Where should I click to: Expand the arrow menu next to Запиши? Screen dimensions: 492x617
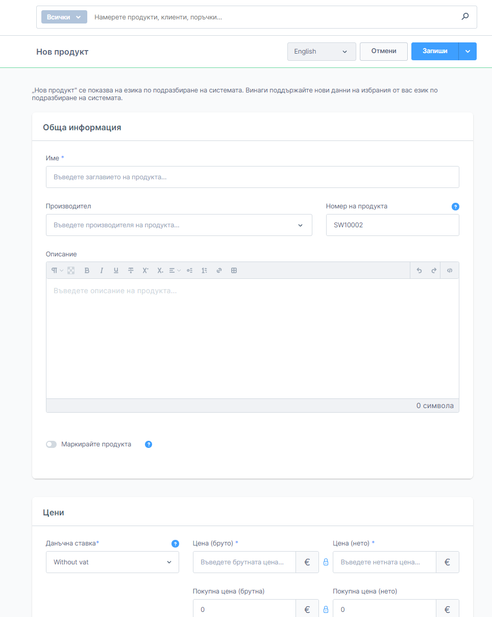[468, 52]
